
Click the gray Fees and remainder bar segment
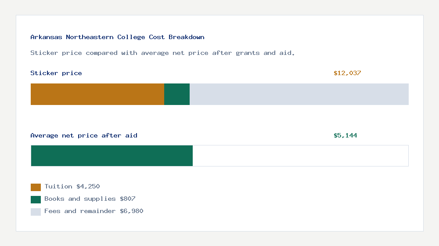299,94
